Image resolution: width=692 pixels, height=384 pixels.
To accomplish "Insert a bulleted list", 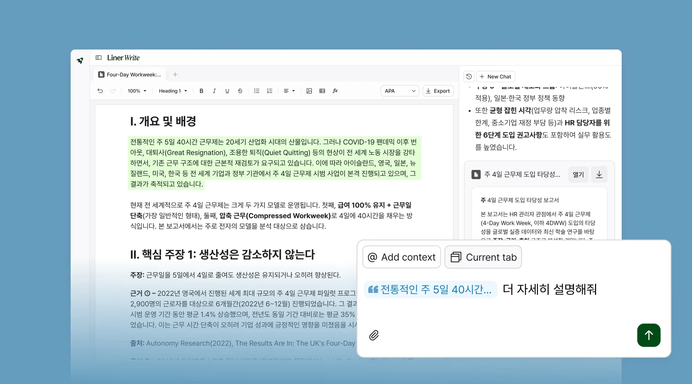I will (x=257, y=91).
